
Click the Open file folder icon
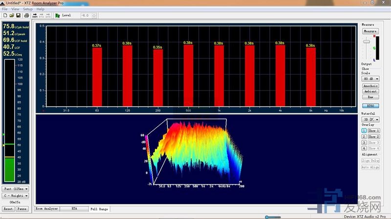[x=12, y=16]
